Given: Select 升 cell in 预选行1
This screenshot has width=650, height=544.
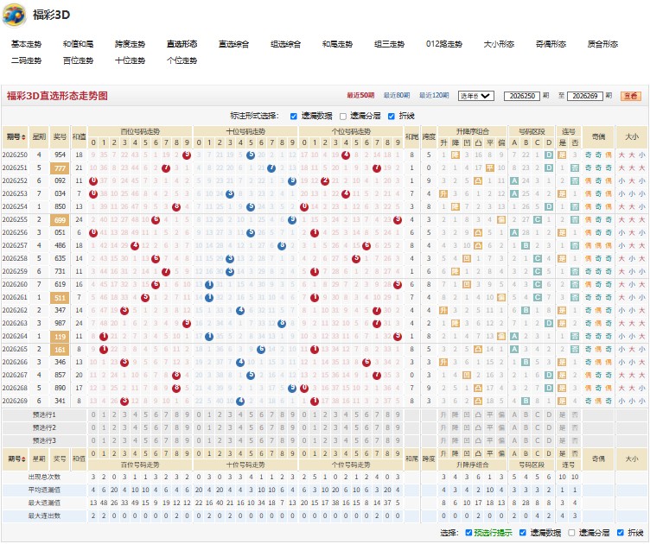Looking at the screenshot, I should (x=443, y=414).
